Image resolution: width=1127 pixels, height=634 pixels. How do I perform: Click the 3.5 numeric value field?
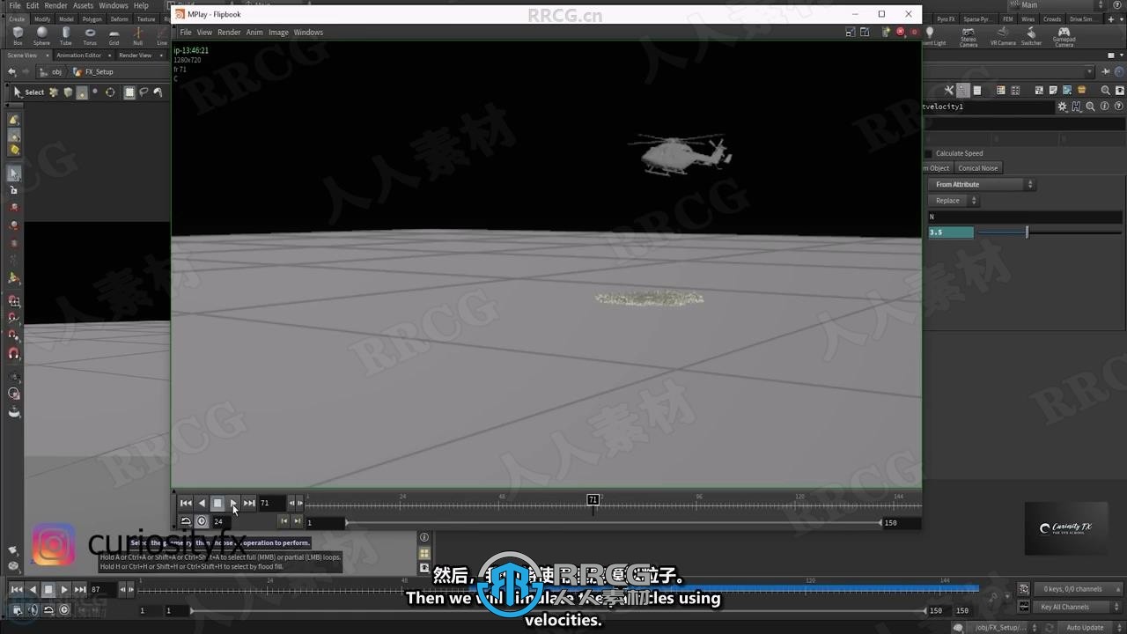(951, 232)
